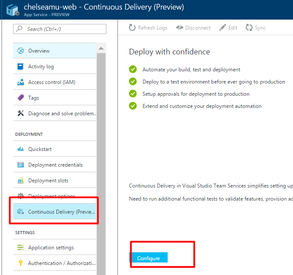Click the DEPLOYMENT section header

pos(29,134)
